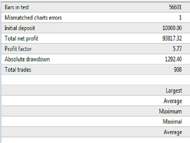Click the Maximum row label

170,111
